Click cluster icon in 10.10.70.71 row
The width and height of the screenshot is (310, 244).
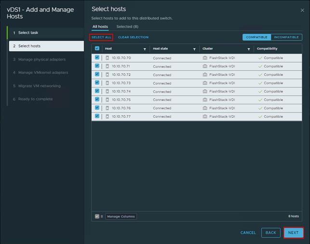205,66
